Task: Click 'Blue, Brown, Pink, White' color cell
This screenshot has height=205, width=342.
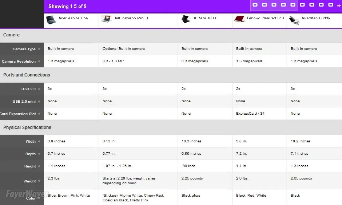Action: pos(69,196)
